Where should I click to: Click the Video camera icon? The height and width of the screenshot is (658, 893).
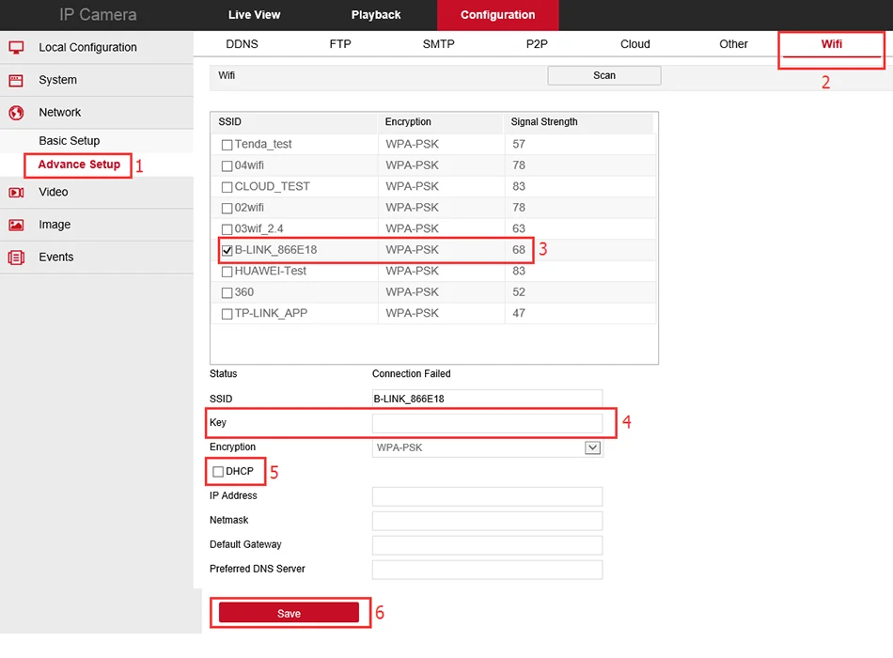[x=16, y=193]
